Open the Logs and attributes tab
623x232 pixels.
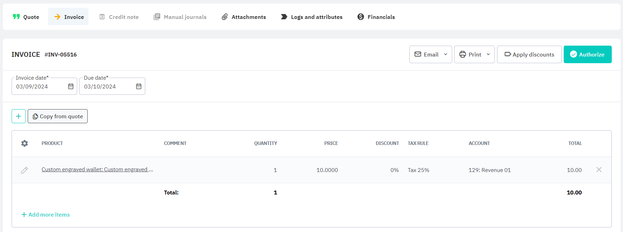[x=311, y=17]
